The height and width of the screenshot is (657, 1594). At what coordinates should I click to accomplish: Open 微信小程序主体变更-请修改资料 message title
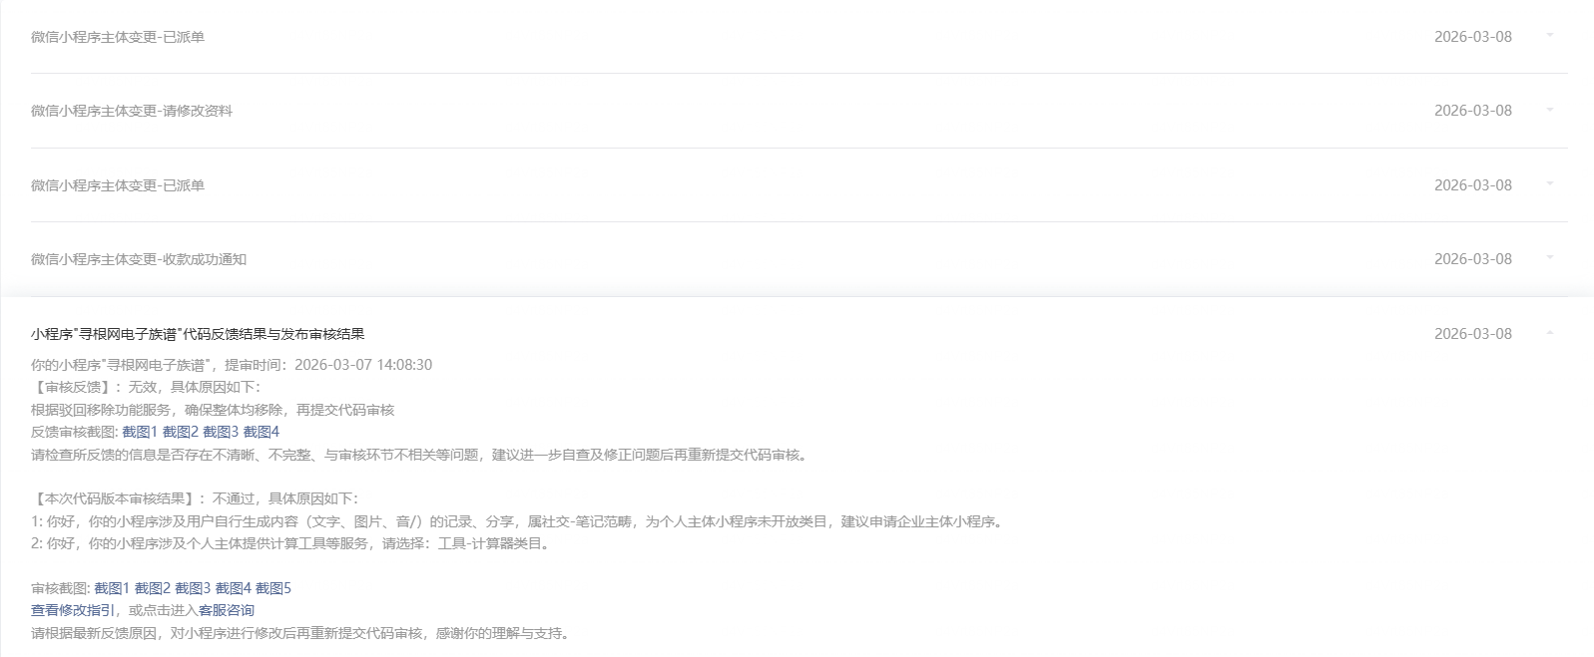pos(132,111)
